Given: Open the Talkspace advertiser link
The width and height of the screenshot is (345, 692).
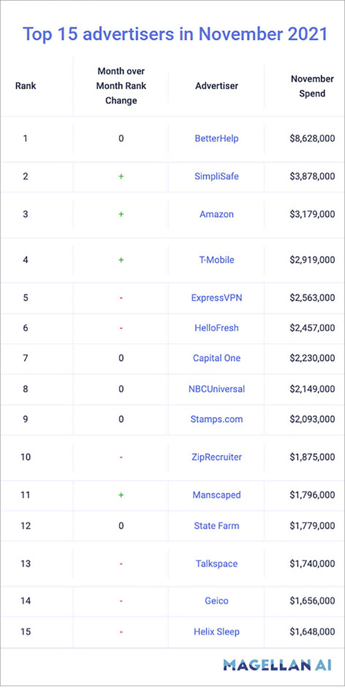Looking at the screenshot, I should 217,564.
